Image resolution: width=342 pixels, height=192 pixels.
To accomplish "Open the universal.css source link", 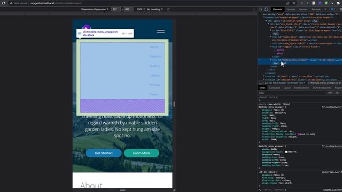I will coord(332,172).
